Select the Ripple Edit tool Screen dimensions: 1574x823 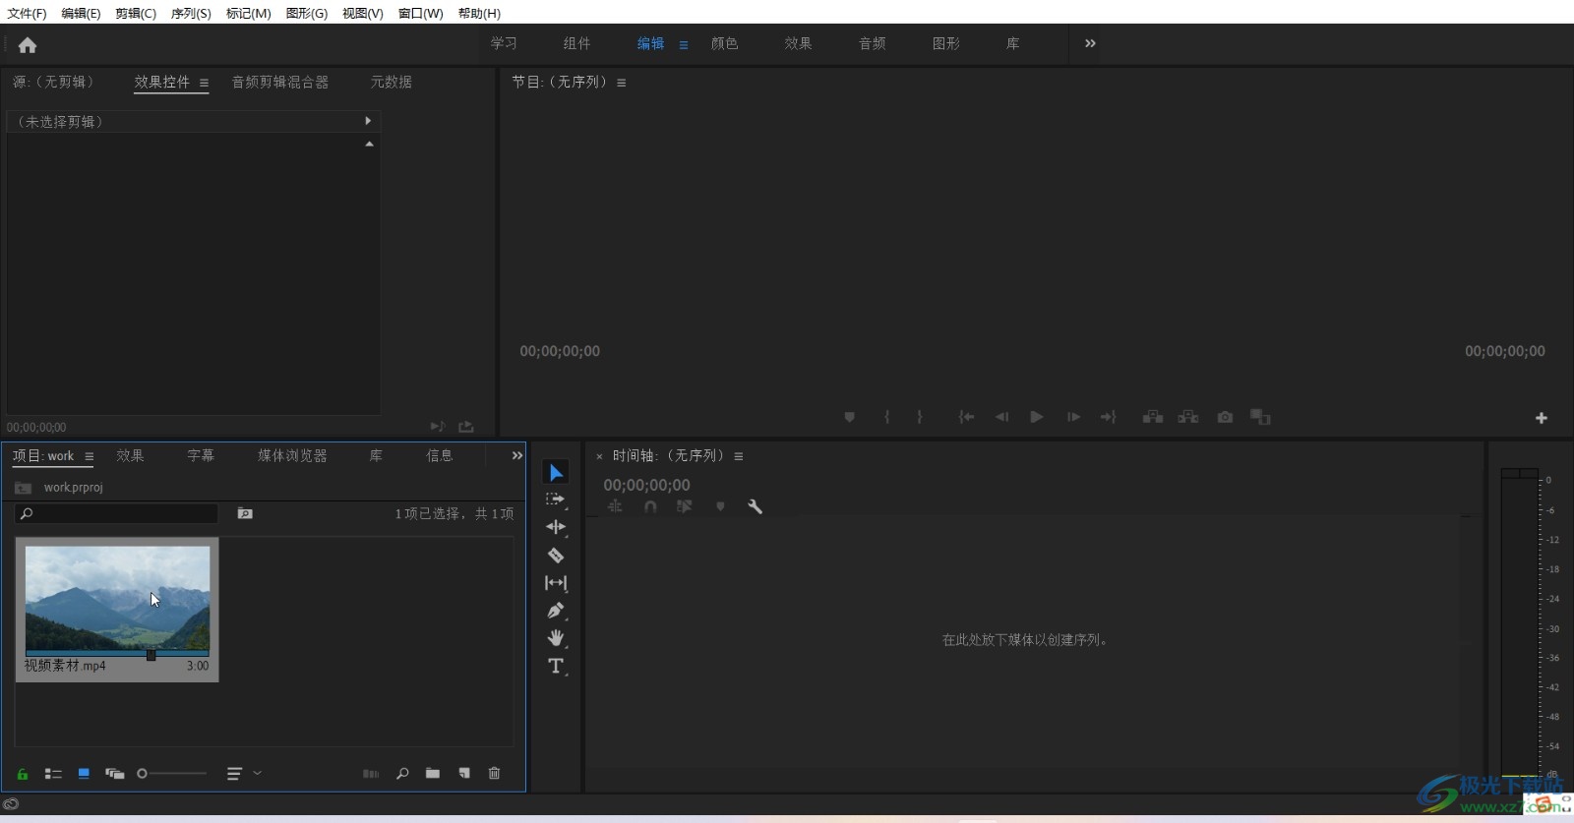click(556, 527)
